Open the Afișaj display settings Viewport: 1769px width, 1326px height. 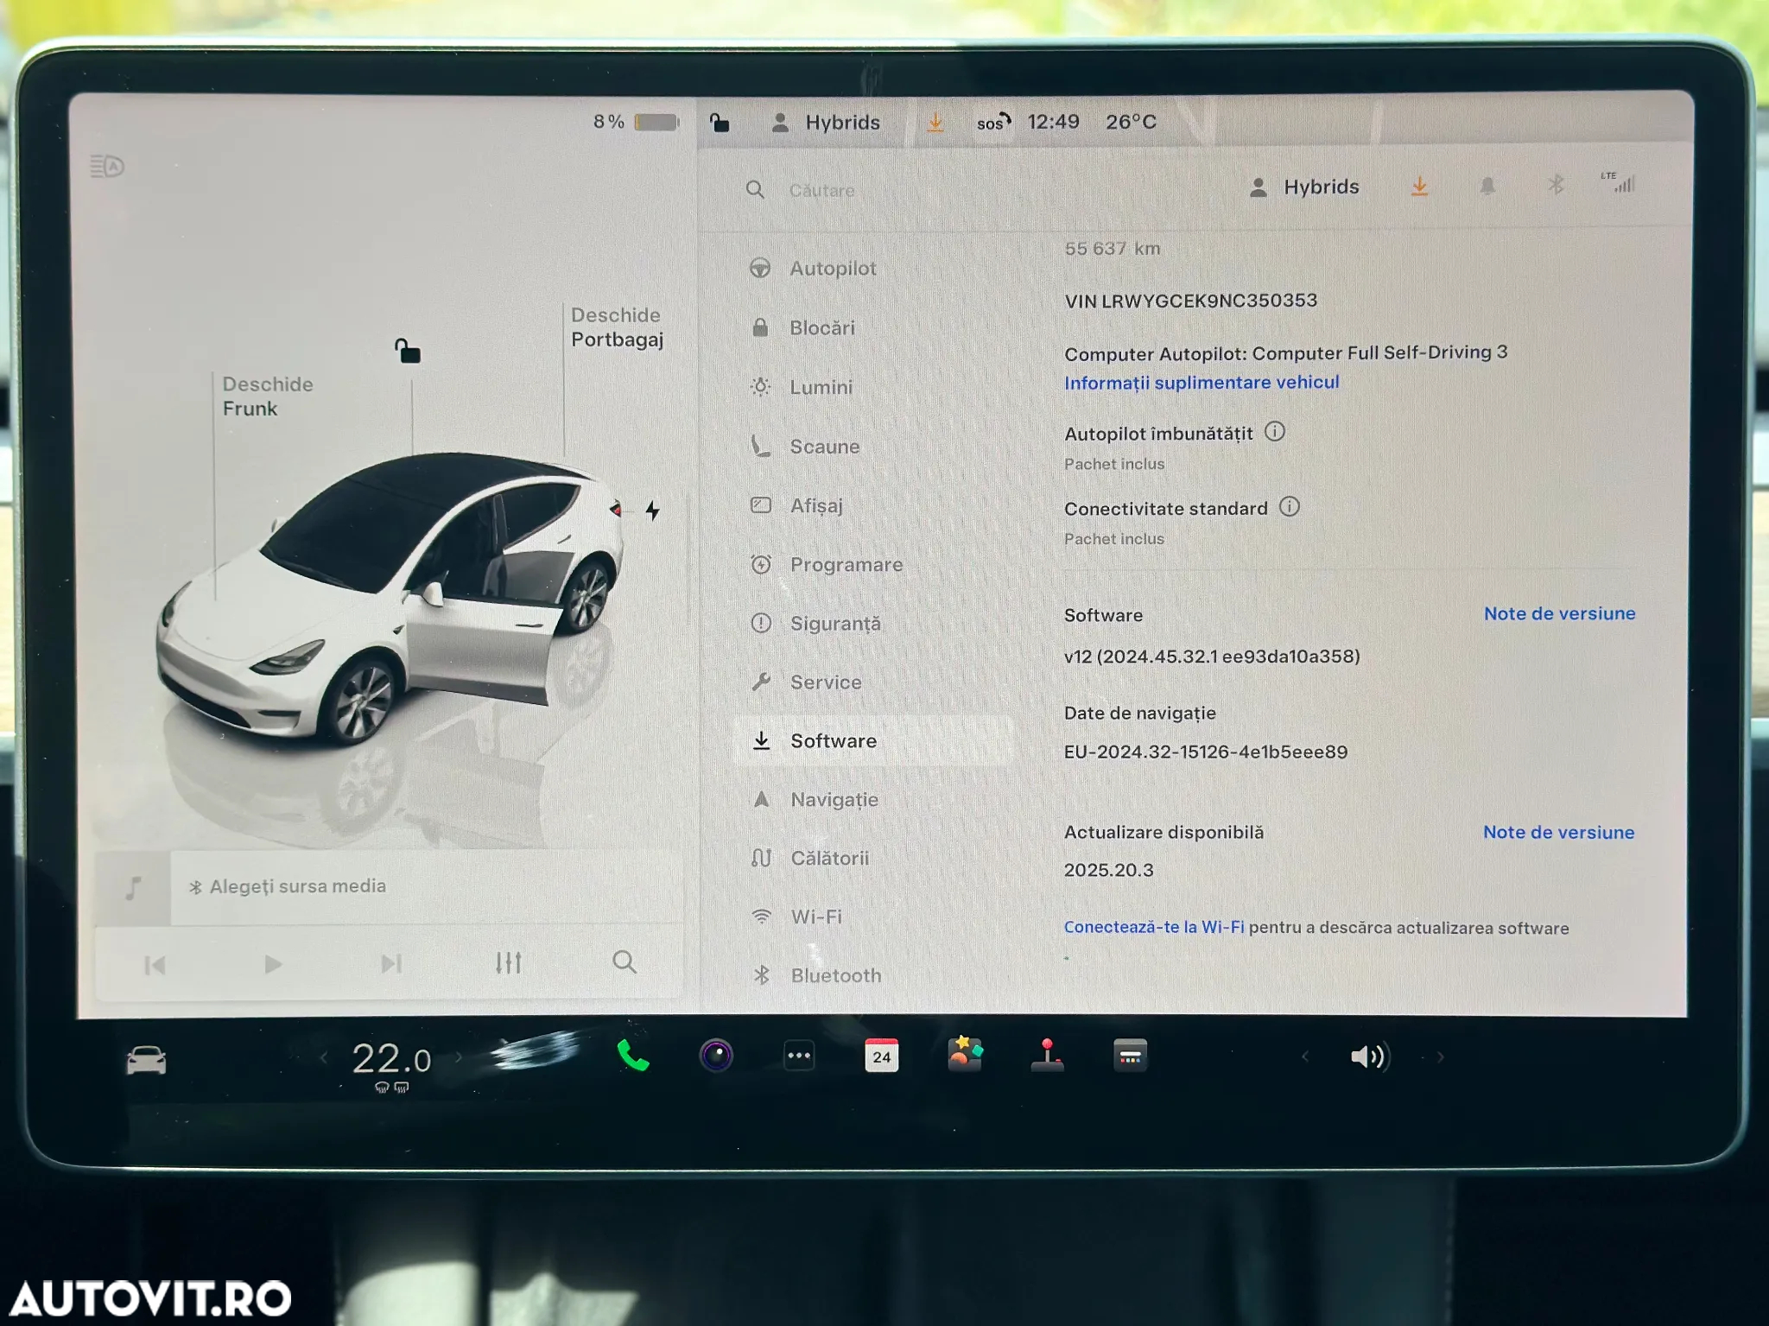click(x=796, y=505)
